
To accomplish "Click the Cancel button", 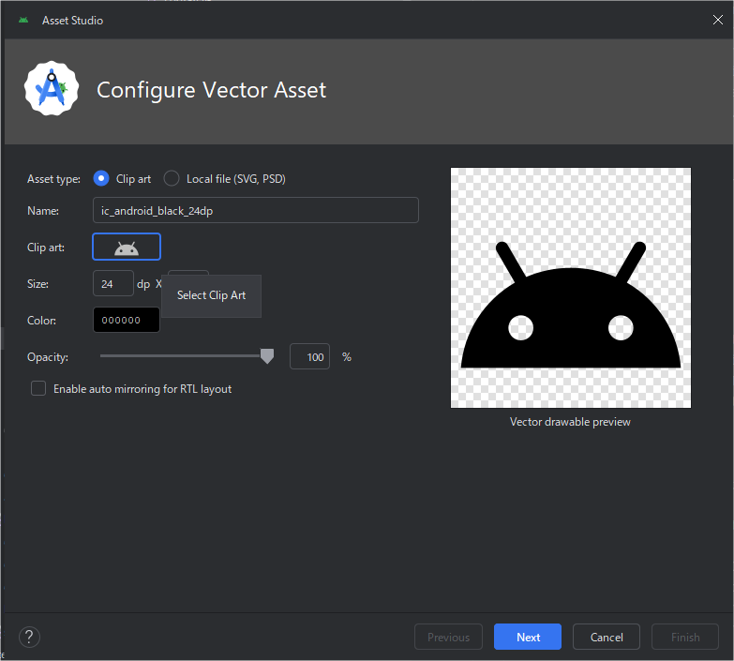I will point(607,638).
